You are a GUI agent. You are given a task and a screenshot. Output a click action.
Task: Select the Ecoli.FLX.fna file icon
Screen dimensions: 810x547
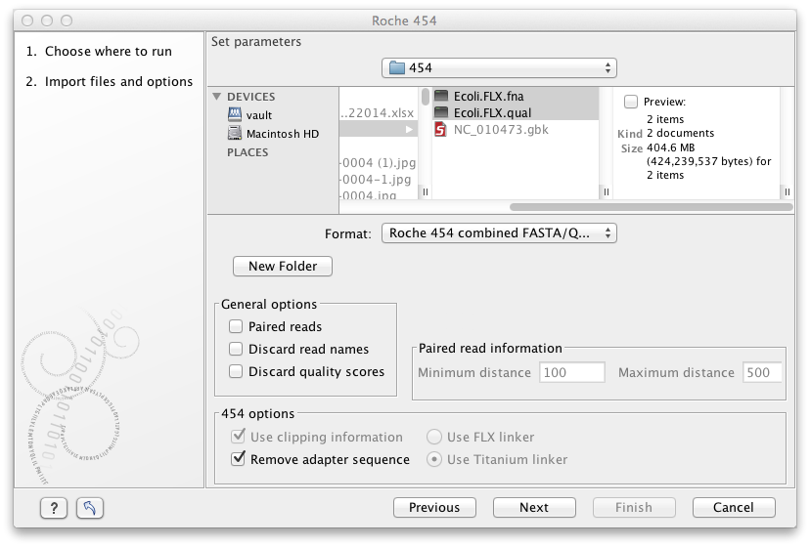(441, 97)
